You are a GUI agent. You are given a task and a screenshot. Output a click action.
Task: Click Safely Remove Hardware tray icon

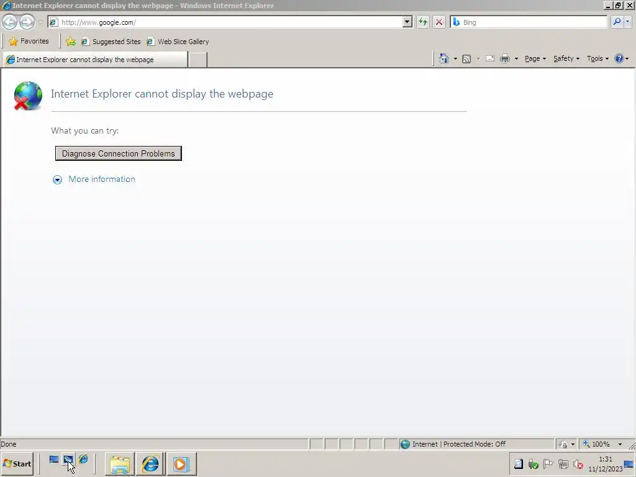[533, 464]
